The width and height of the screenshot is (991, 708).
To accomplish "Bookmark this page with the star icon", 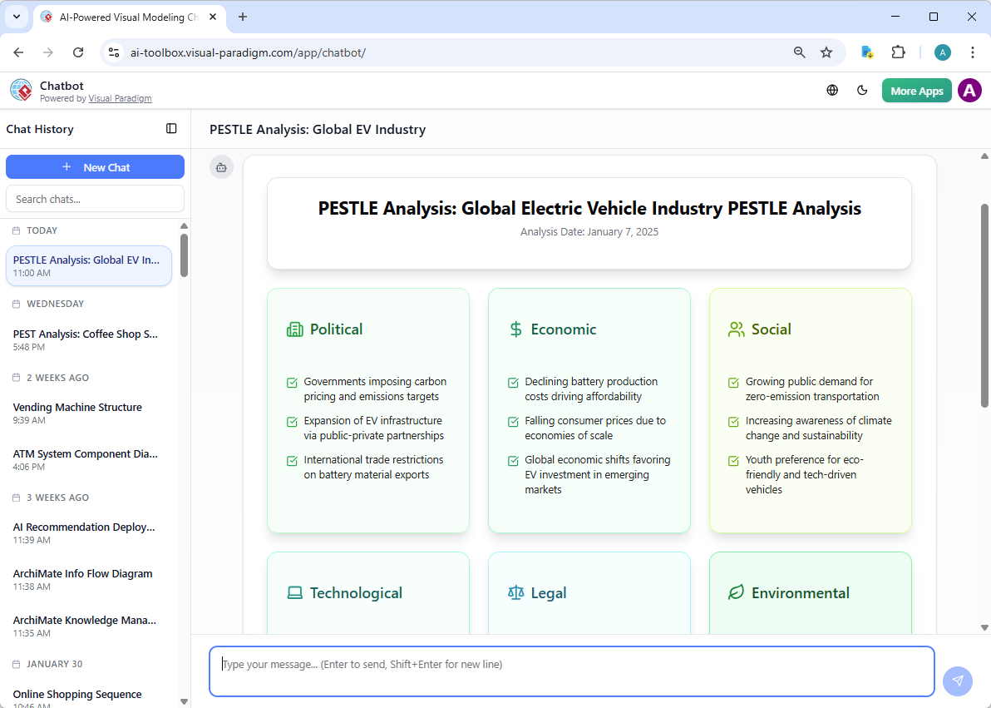I will (x=826, y=52).
